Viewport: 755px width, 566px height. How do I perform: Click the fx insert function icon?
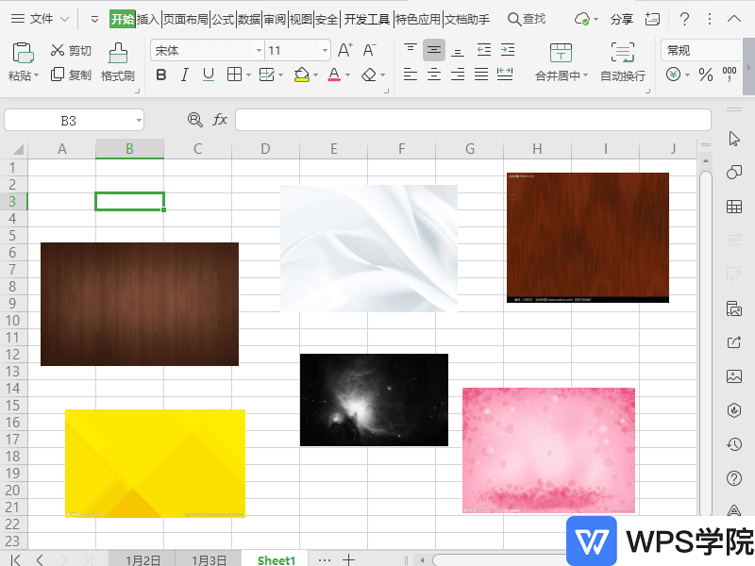220,120
